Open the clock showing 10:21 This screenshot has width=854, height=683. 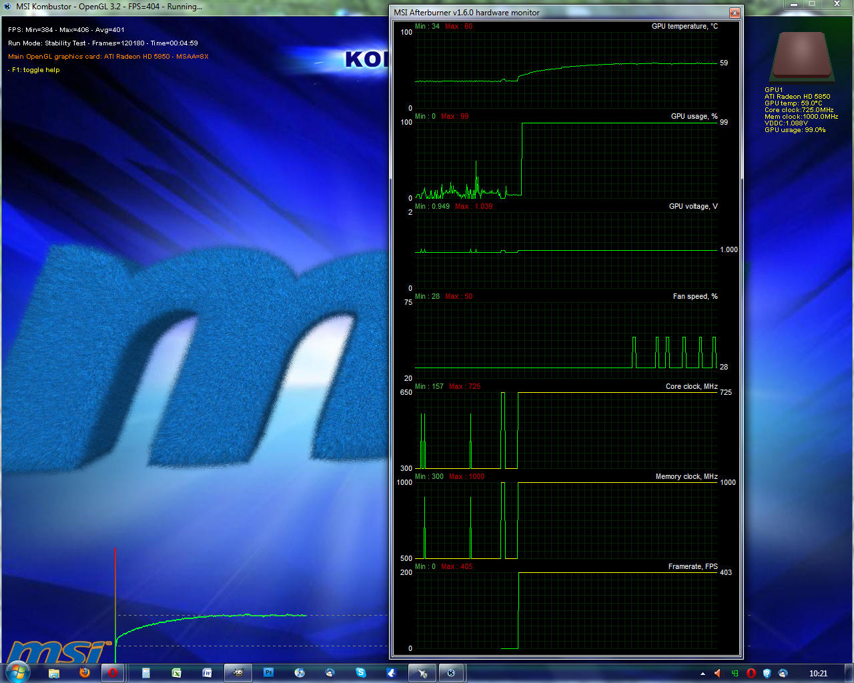coord(818,674)
